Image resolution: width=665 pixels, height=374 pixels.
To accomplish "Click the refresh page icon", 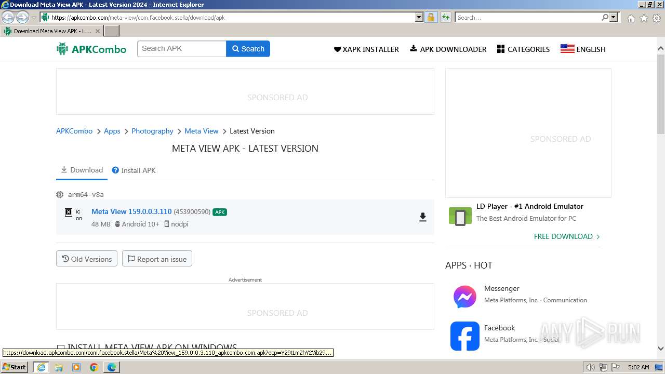I will click(445, 17).
